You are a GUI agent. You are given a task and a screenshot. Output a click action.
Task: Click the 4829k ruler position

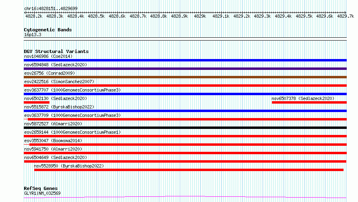(x=200, y=16)
